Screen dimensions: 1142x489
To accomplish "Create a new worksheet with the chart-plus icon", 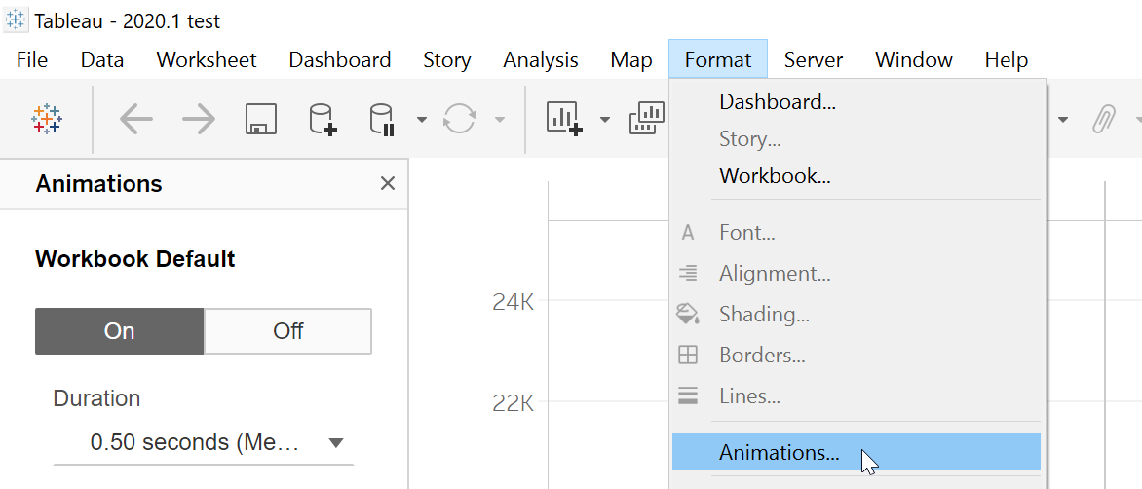I will pyautogui.click(x=564, y=119).
